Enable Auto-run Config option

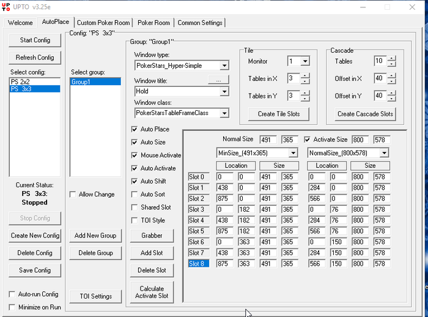point(13,294)
